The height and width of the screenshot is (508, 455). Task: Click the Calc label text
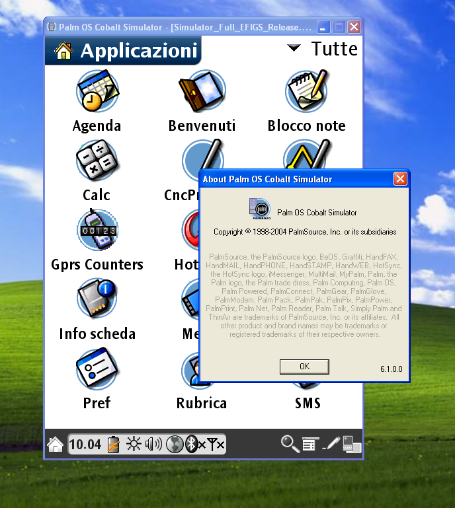97,195
